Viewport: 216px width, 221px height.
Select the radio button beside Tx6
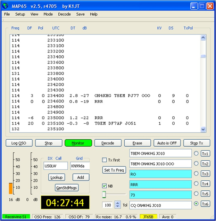click(x=196, y=204)
